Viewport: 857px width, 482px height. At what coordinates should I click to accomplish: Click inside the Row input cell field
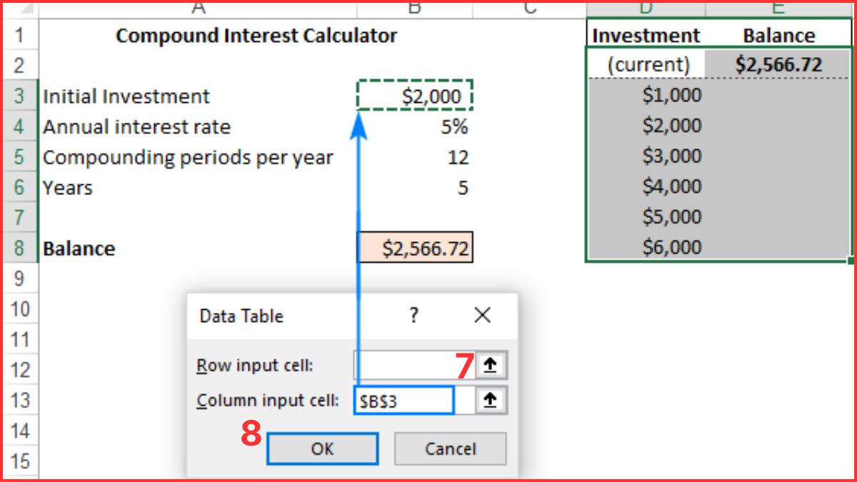[407, 365]
